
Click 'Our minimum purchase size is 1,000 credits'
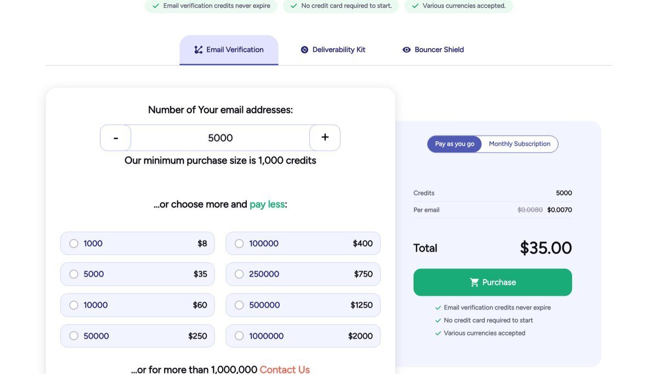pyautogui.click(x=220, y=160)
